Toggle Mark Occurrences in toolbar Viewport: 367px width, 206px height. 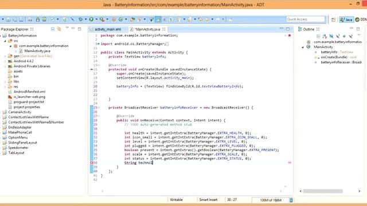(158, 19)
